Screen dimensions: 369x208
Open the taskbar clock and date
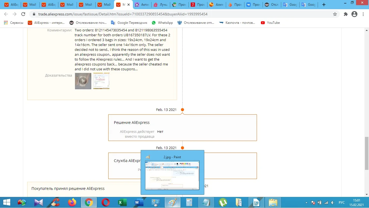[357, 203]
